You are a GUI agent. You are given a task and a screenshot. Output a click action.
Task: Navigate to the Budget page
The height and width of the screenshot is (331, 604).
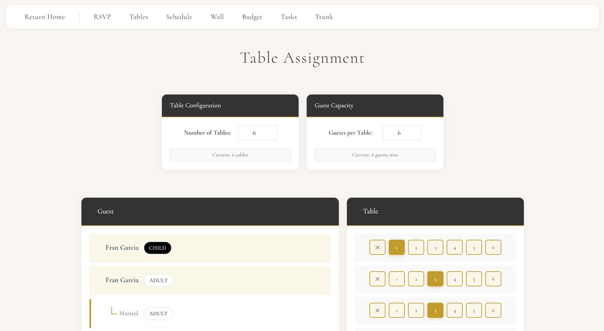tap(252, 17)
